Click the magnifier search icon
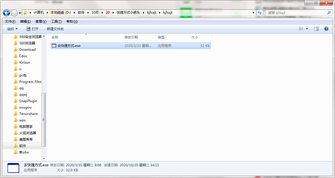Viewport: 335px width, 178px height. (329, 13)
